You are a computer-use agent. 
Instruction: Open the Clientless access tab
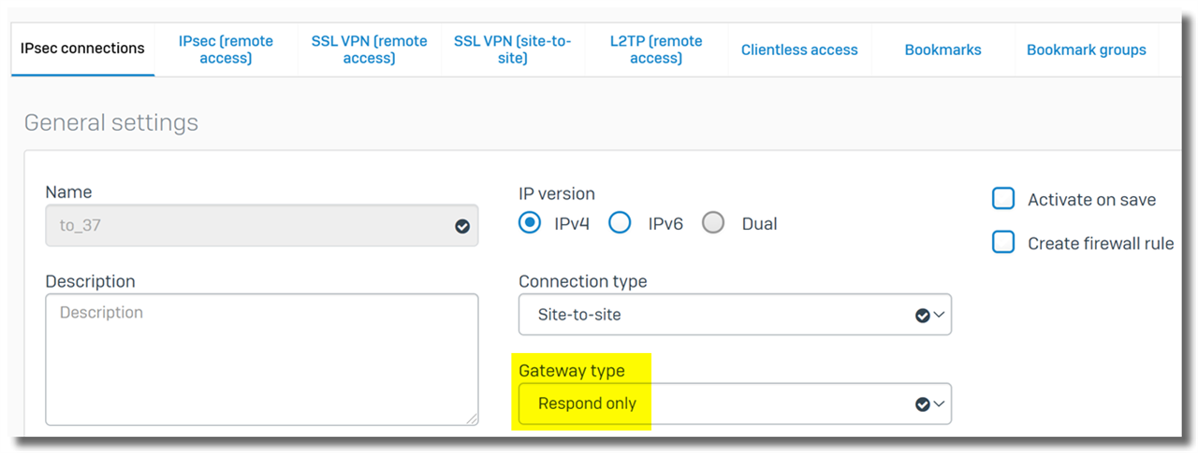tap(799, 50)
